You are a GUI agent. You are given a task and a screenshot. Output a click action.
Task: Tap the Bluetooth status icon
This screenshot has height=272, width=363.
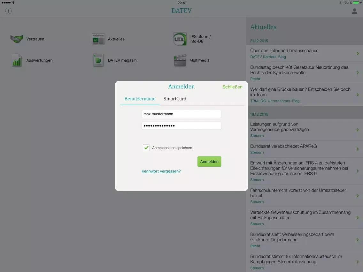click(x=340, y=3)
